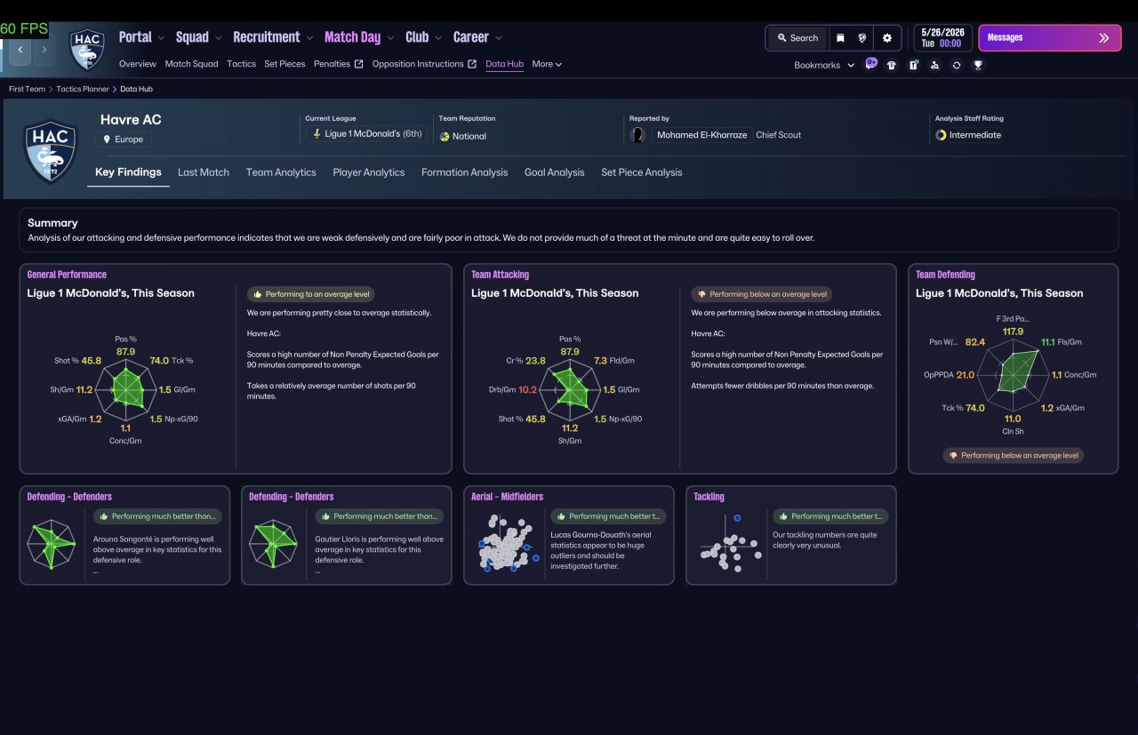
Task: Go to Tactics submenu item
Action: click(x=241, y=64)
